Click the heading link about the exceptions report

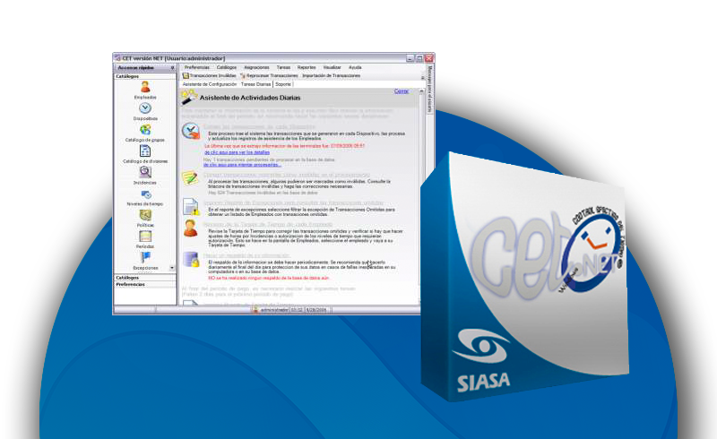293,202
